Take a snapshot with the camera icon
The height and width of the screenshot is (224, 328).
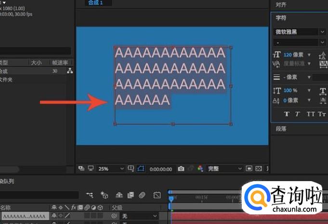[181, 169]
